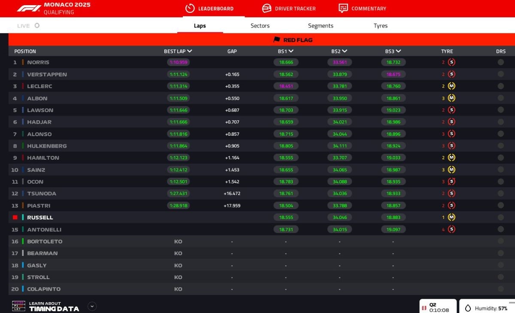This screenshot has width=515, height=313.
Task: Click the F1 logo in header
Action: tap(29, 8)
